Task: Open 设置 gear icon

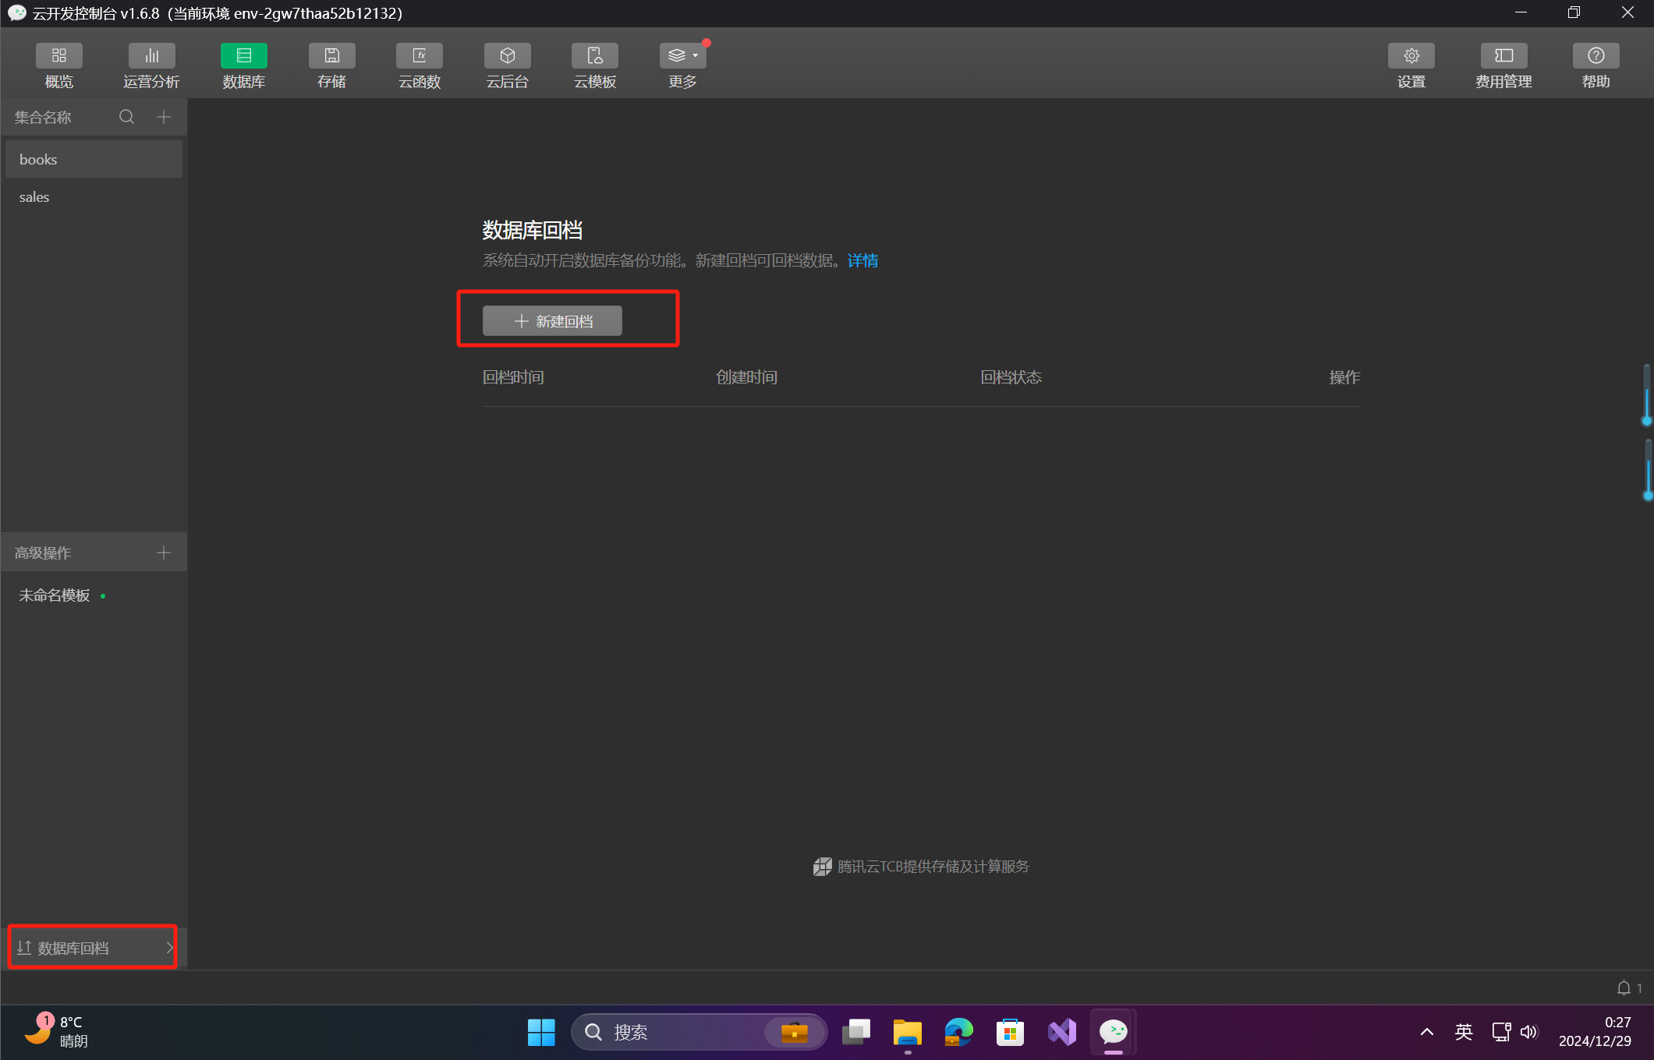Action: tap(1411, 56)
